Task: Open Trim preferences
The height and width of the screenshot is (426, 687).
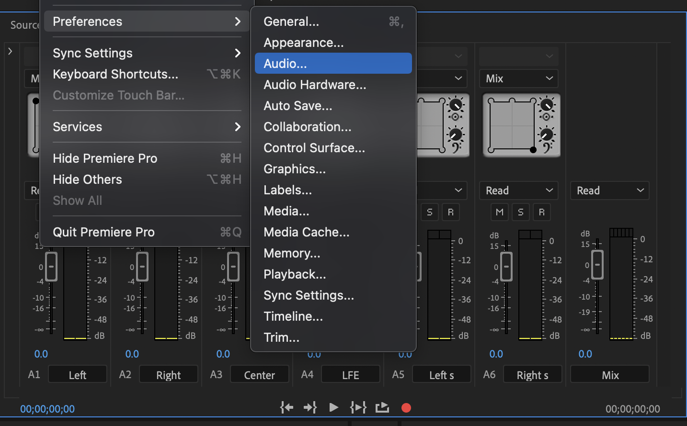Action: 333,337
